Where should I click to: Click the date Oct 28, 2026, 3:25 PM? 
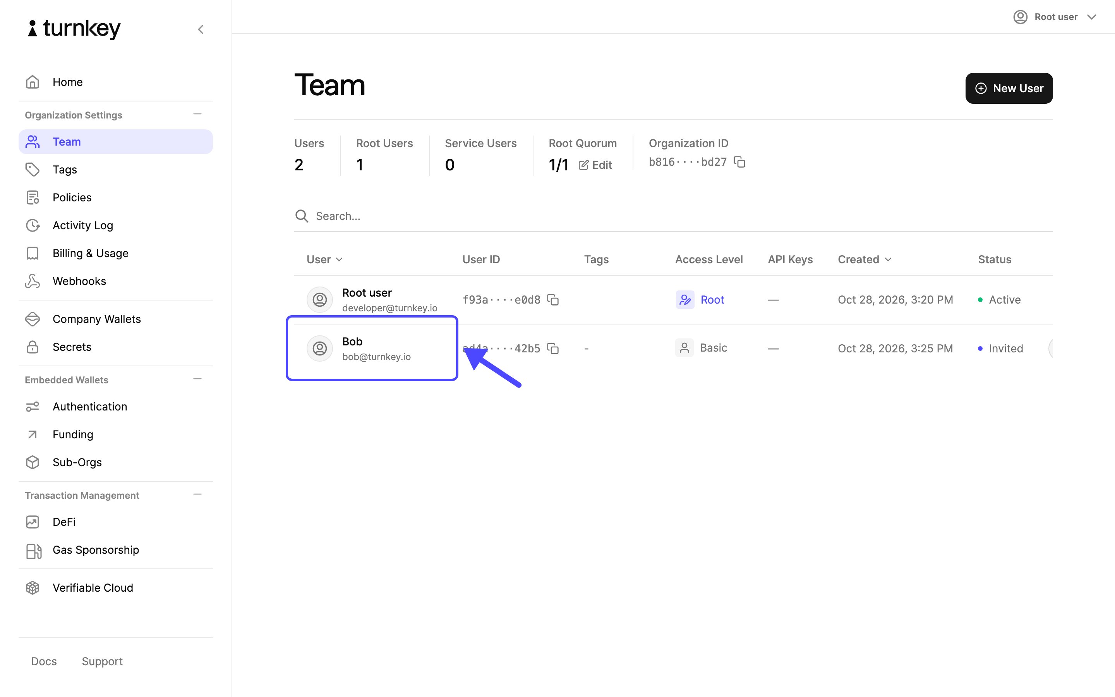tap(895, 348)
